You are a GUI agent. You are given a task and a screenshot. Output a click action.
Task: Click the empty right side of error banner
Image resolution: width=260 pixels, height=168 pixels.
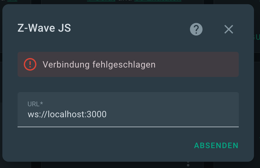click(204, 64)
